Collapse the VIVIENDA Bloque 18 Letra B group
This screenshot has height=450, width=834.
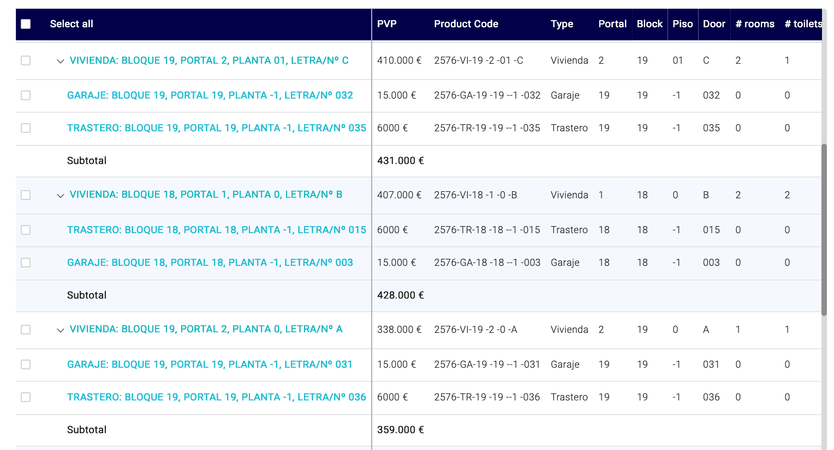point(61,196)
